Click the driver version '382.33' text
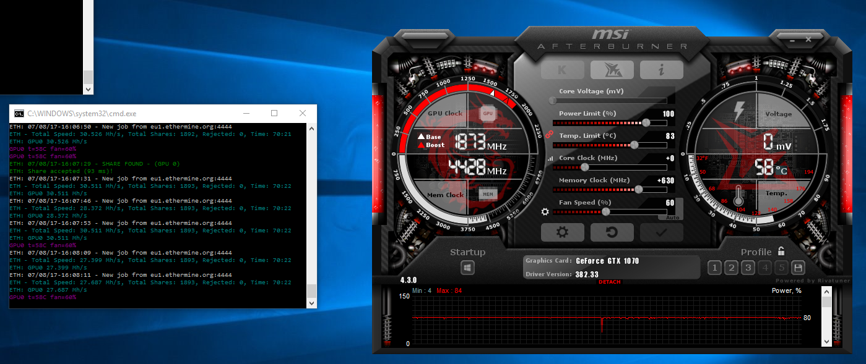Viewport: 866px width, 364px height. point(587,274)
